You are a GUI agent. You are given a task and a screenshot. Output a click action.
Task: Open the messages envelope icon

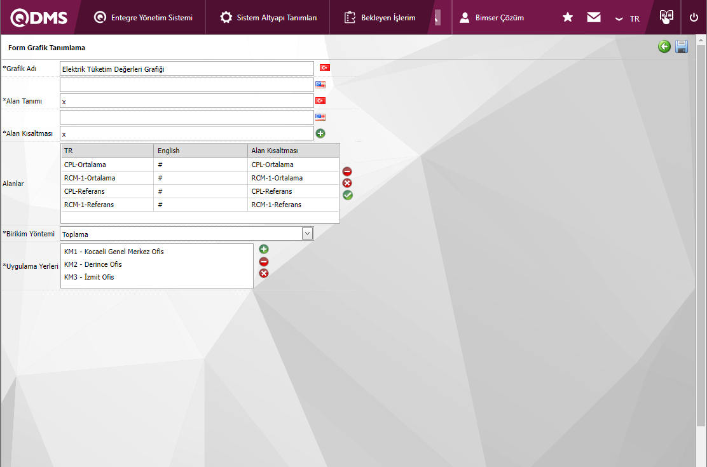(x=594, y=17)
